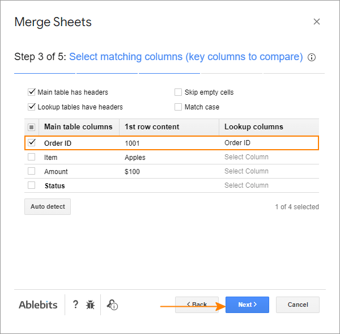The width and height of the screenshot is (340, 334).
Task: Check the Status row checkbox
Action: [31, 185]
